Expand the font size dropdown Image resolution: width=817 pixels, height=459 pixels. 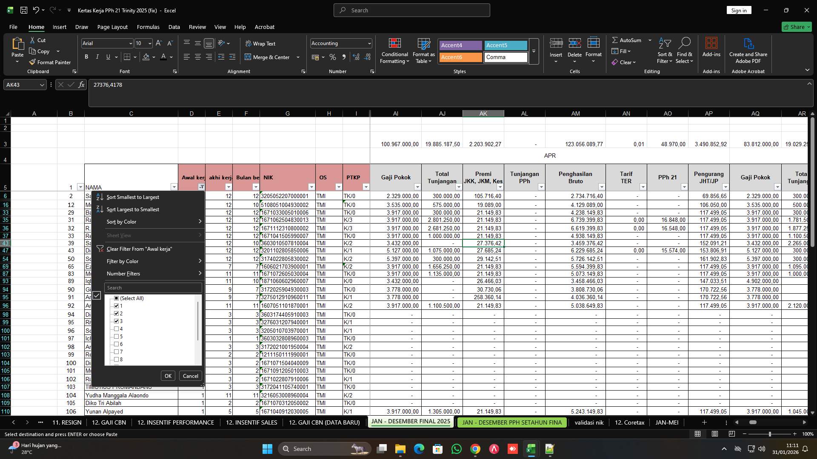point(150,43)
